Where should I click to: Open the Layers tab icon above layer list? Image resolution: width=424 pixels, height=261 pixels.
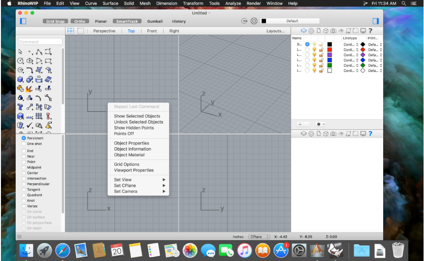(304, 31)
